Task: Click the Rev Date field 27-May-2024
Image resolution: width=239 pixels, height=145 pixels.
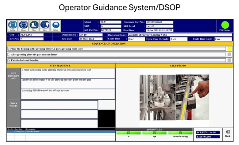Action: 91,39
